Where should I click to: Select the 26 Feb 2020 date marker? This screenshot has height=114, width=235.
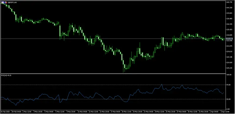click(5, 112)
